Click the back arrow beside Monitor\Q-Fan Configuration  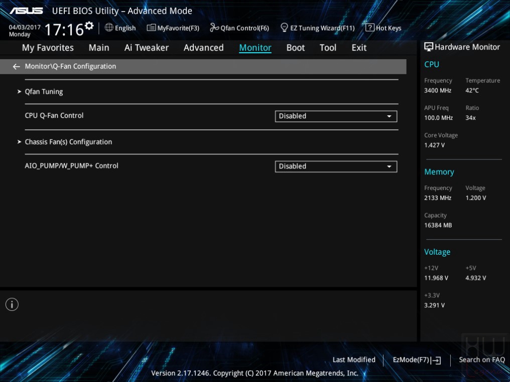(x=16, y=67)
